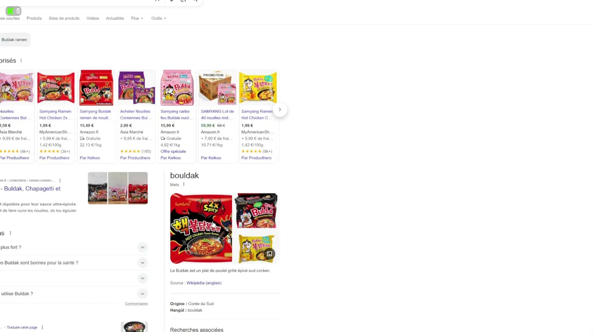593x332 pixels.
Task: Click three-dot icon next to Traduire cette page
Action: [42, 327]
